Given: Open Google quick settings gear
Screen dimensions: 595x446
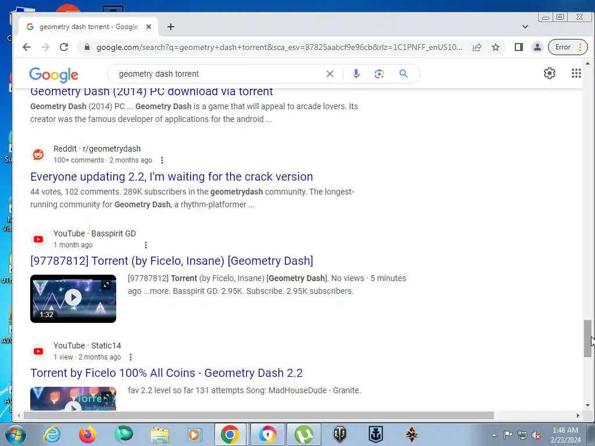Looking at the screenshot, I should 550,73.
